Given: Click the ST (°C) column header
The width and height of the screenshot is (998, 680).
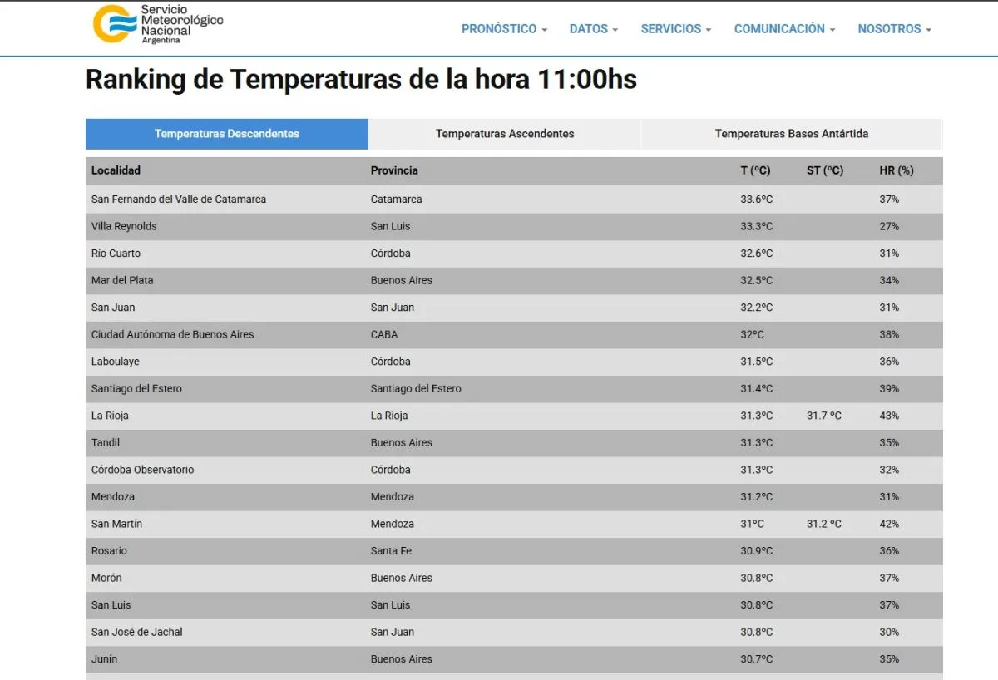Looking at the screenshot, I should [824, 170].
